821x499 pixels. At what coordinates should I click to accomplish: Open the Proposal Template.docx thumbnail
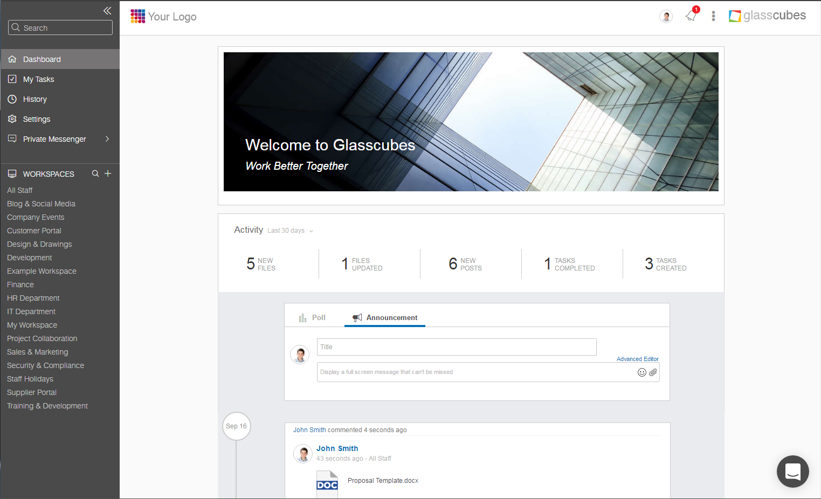327,483
